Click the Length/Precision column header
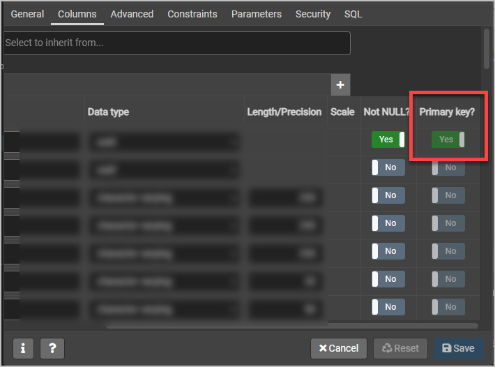 284,112
